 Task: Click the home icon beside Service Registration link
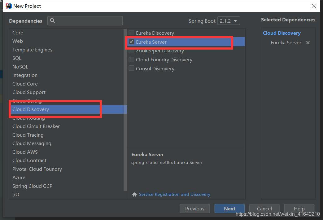tap(134, 194)
